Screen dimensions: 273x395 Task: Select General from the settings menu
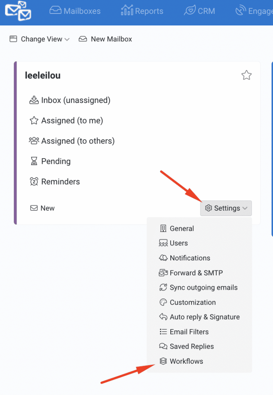(181, 228)
